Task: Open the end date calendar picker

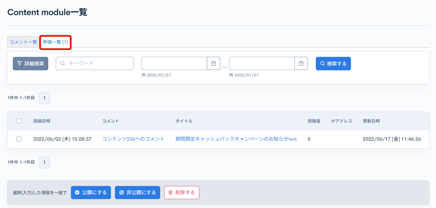Action: 301,63
